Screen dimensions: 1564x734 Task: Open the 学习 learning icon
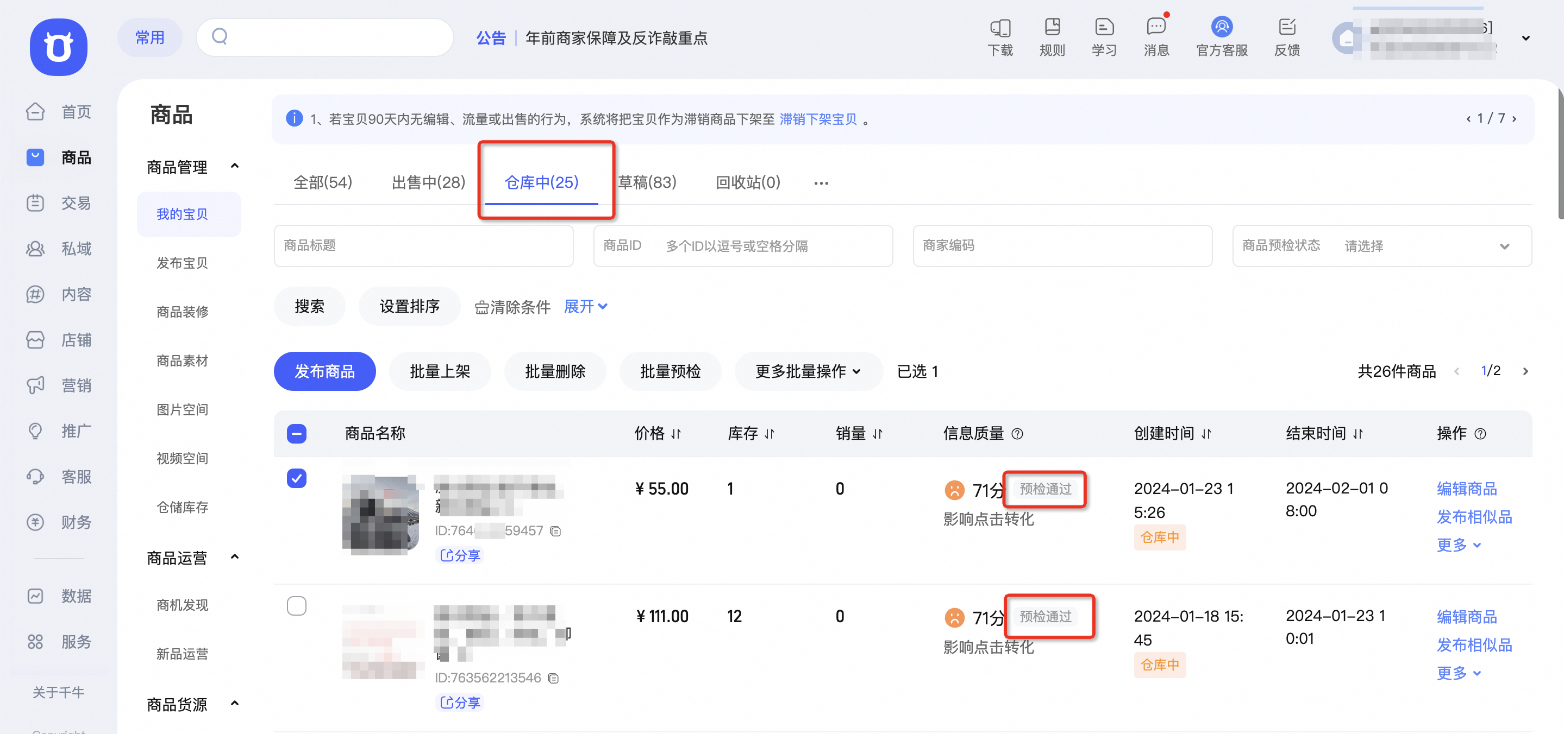pyautogui.click(x=1104, y=37)
